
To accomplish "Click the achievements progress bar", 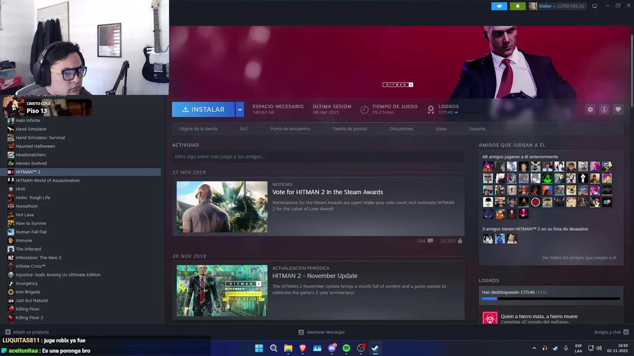I will [551, 299].
